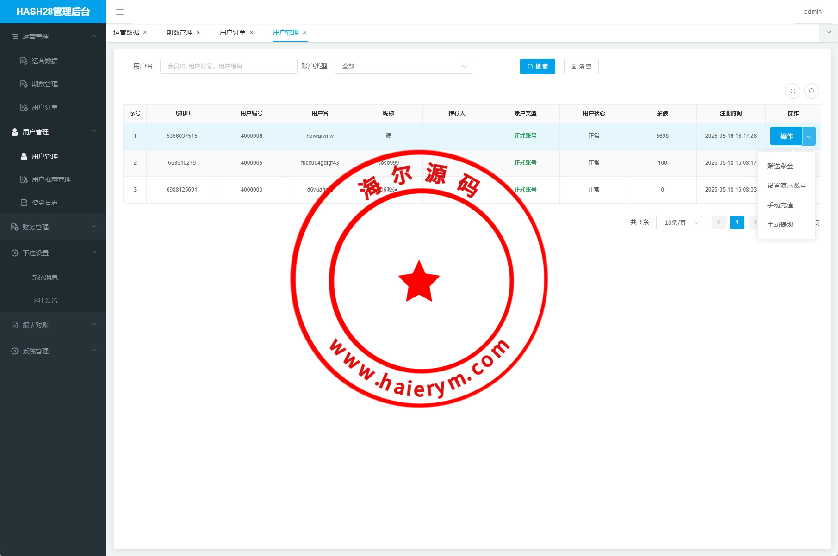Go to 期数管理 in the sidebar
The image size is (838, 556).
pyautogui.click(x=45, y=84)
